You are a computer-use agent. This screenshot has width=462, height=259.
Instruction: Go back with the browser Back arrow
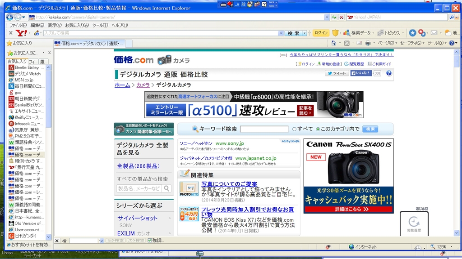[x=10, y=18]
